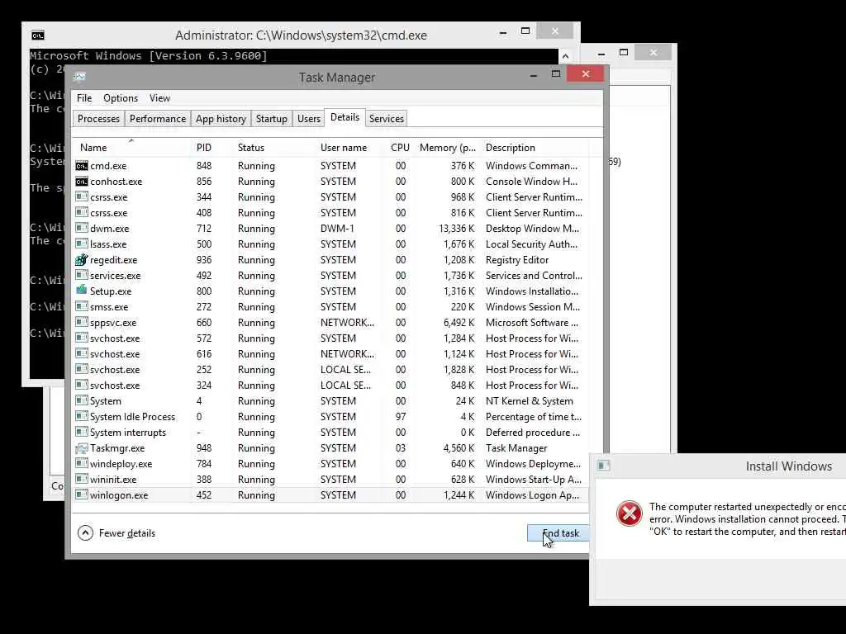Select the 4,560 K memory value
Viewport: 846px width, 634px height.
459,448
